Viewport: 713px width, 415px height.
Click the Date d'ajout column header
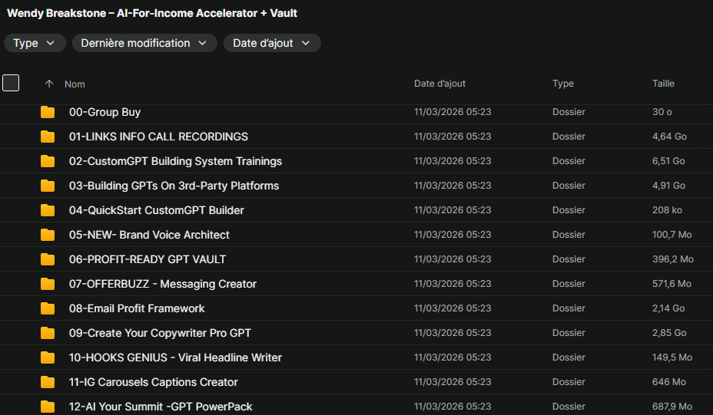tap(439, 83)
